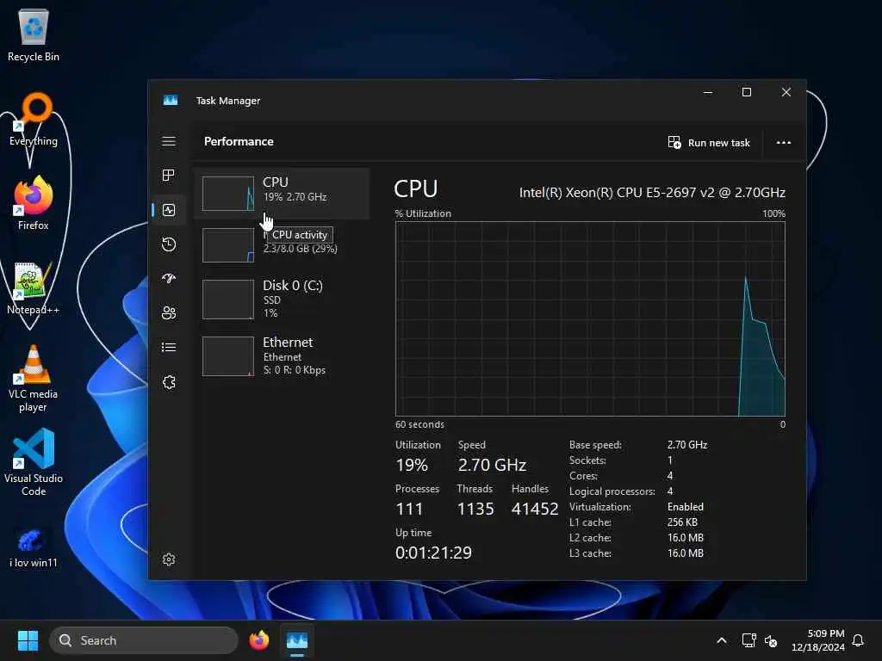The image size is (882, 661).
Task: Select the i lov win11 desktop icon
Action: pyautogui.click(x=34, y=547)
